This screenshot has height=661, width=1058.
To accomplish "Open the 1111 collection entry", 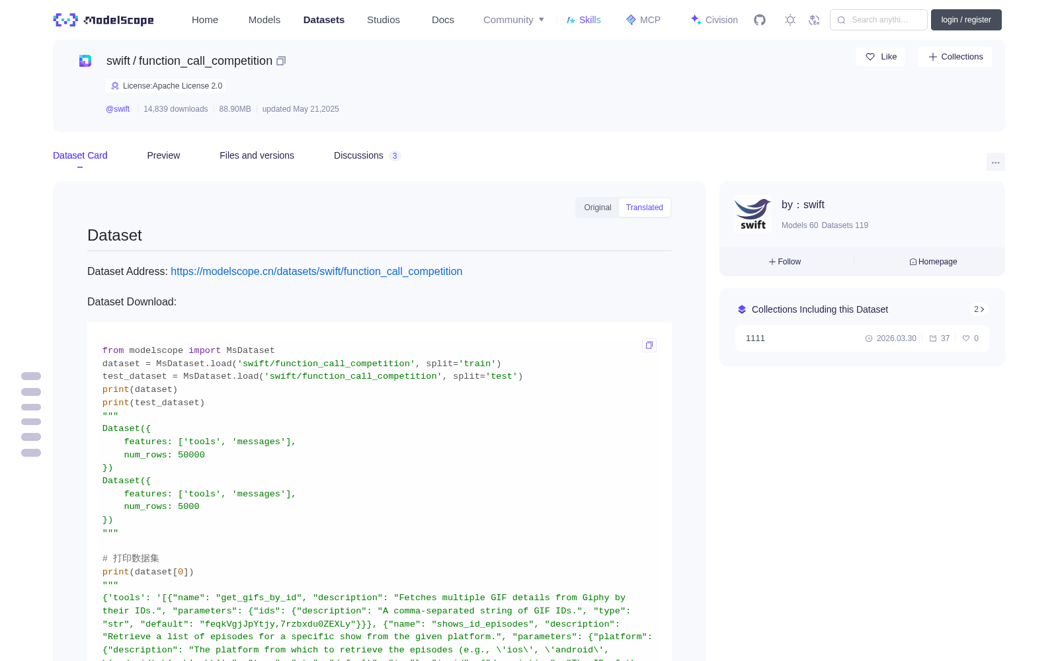I will pyautogui.click(x=862, y=338).
